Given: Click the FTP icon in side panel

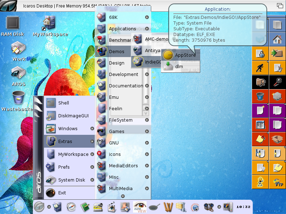Looking at the screenshot, I should pyautogui.click(x=277, y=182).
